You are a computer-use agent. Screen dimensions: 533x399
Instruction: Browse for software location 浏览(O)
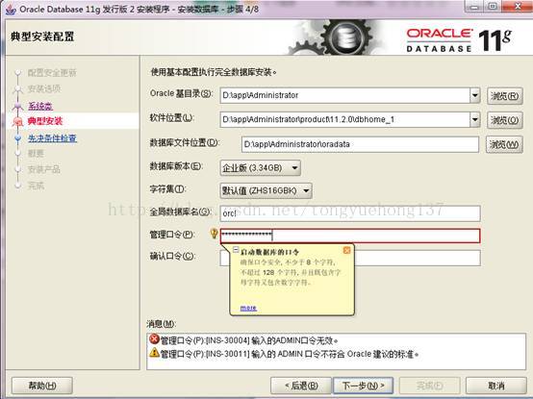(505, 120)
